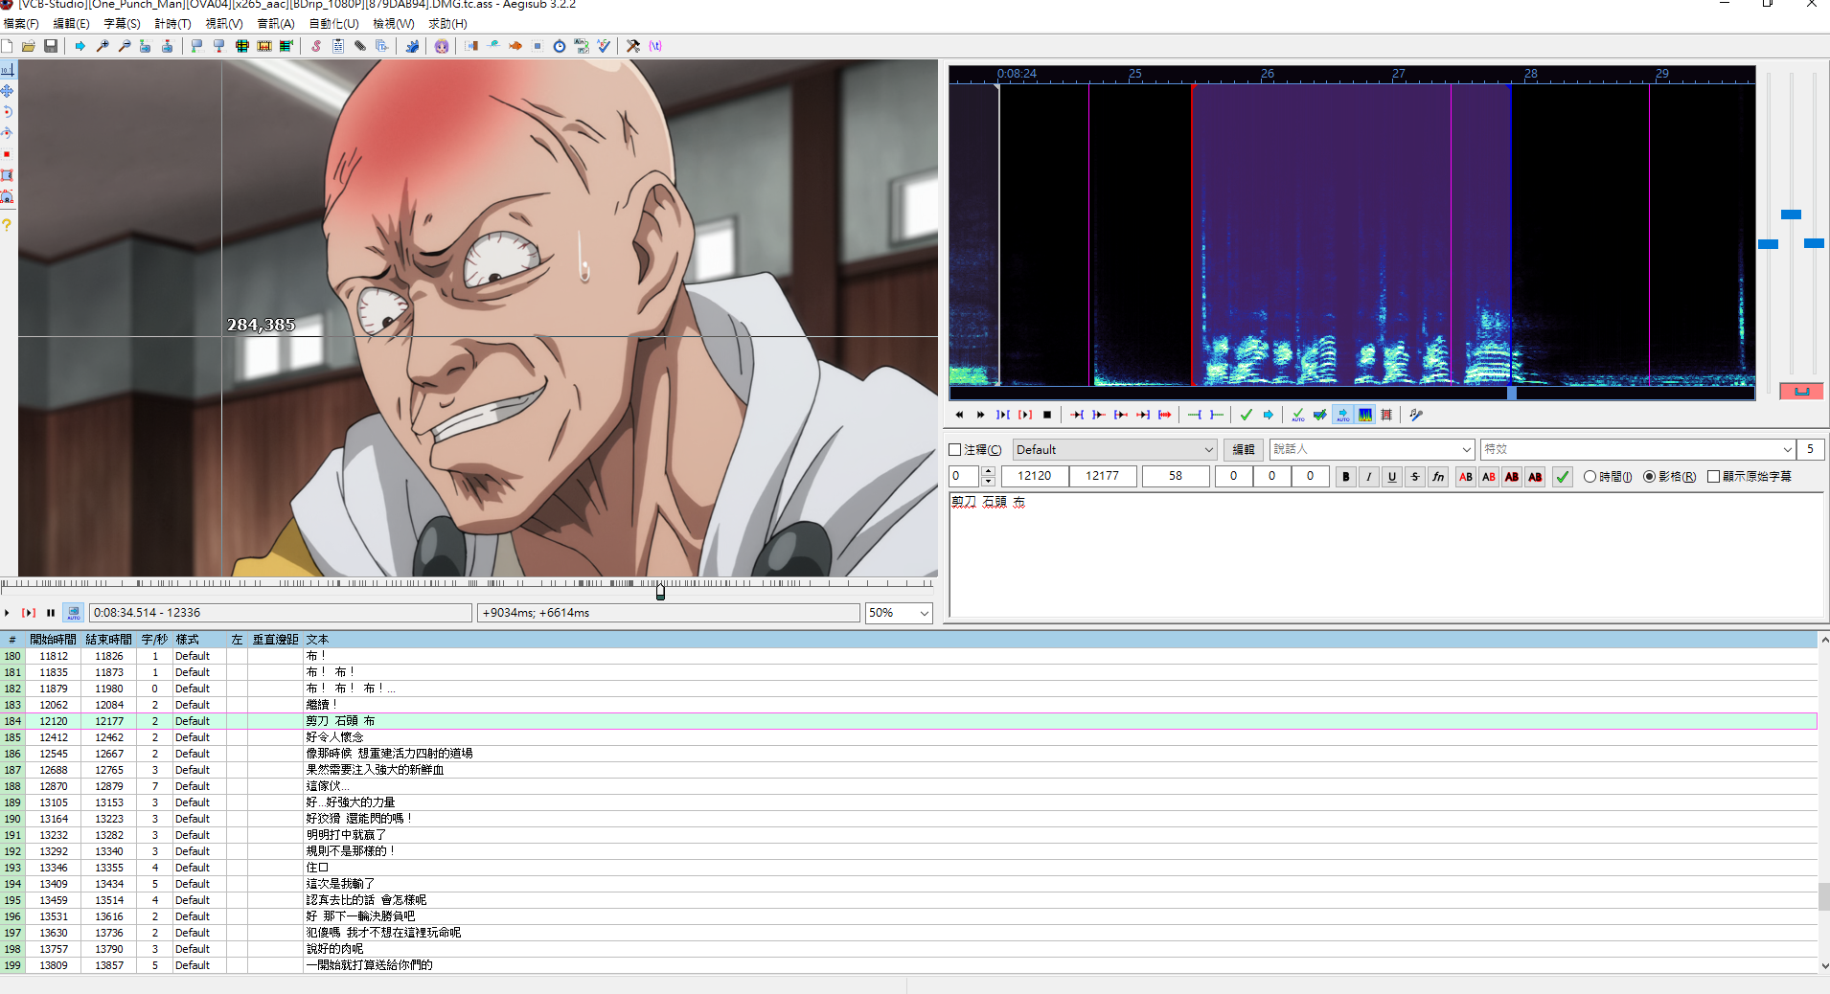Open the 計時 Timing menu
Viewport: 1830px width, 994px height.
[x=172, y=24]
